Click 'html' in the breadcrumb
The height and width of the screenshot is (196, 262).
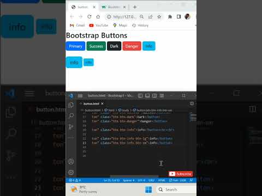[x=110, y=110]
